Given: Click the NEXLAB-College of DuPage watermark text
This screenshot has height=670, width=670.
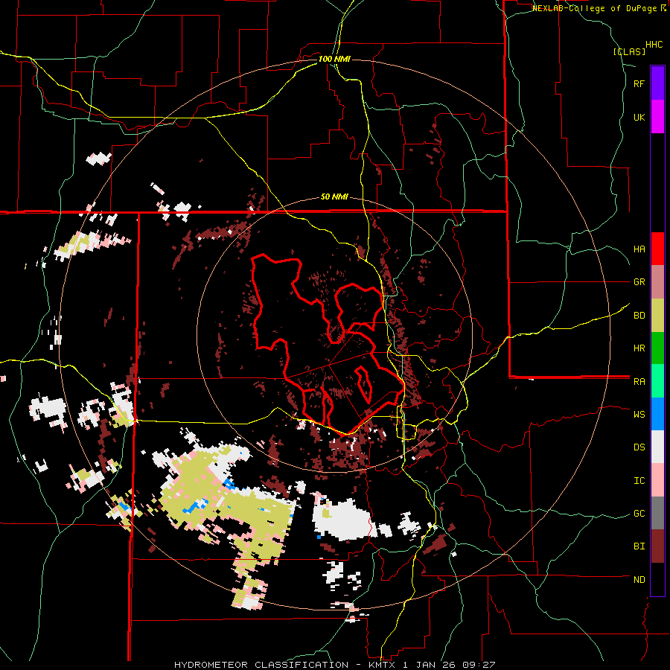Looking at the screenshot, I should [596, 8].
